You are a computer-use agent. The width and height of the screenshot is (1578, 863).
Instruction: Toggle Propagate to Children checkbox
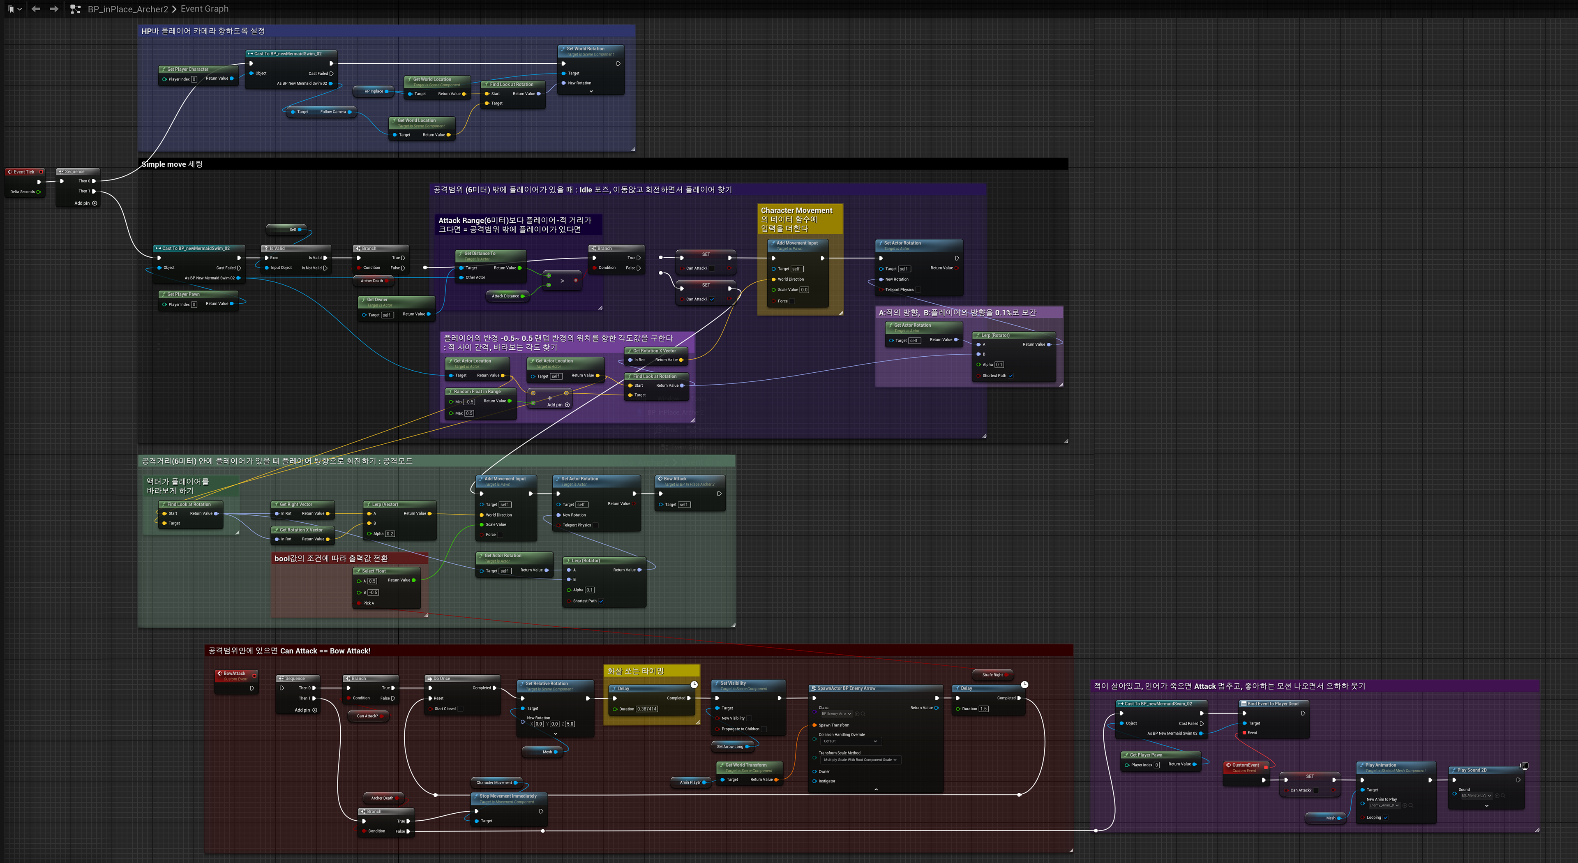[763, 729]
